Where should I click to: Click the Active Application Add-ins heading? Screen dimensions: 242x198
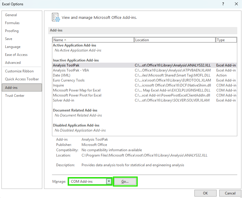tap(74, 45)
